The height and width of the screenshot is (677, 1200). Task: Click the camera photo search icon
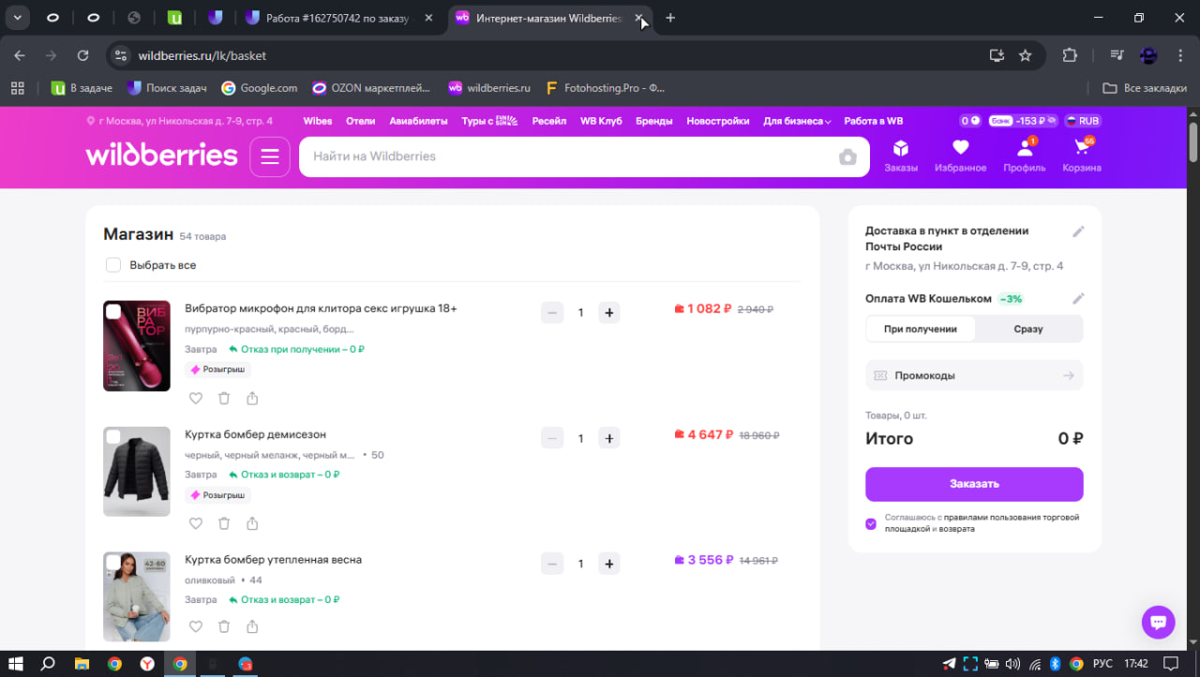point(847,157)
